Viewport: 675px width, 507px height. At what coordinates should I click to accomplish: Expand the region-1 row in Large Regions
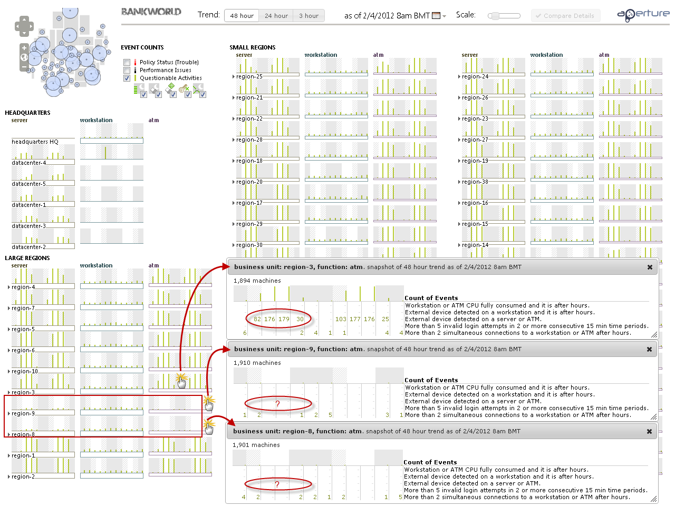click(x=9, y=456)
